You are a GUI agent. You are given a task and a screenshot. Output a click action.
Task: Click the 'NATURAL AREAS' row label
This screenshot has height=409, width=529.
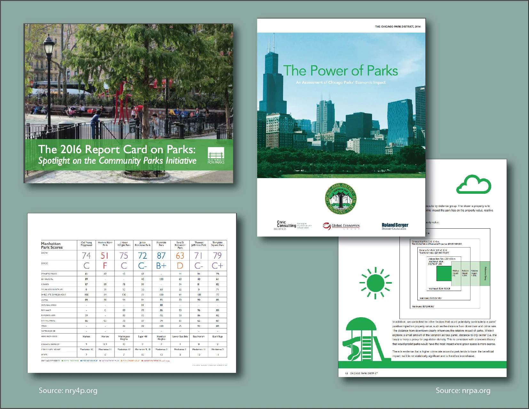pyautogui.click(x=49, y=305)
